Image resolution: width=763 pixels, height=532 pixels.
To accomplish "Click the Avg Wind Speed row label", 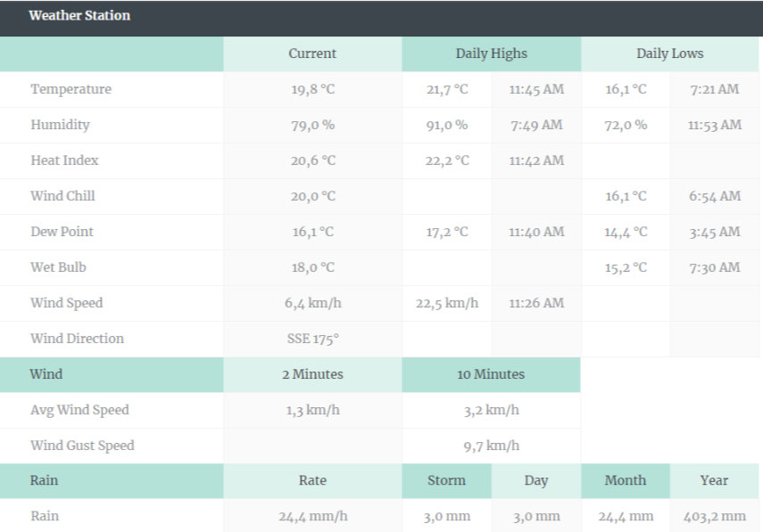I will coord(79,410).
